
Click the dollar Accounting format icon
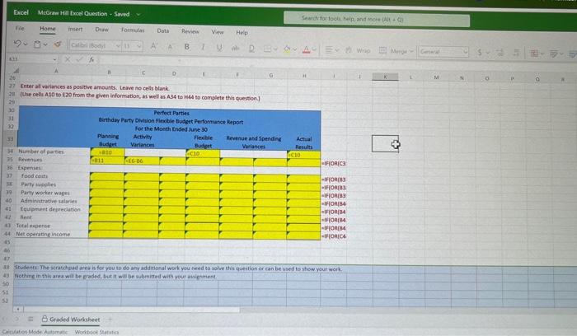(x=480, y=52)
